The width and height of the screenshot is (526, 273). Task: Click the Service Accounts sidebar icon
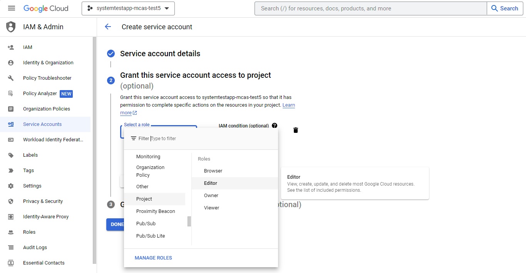(x=11, y=124)
